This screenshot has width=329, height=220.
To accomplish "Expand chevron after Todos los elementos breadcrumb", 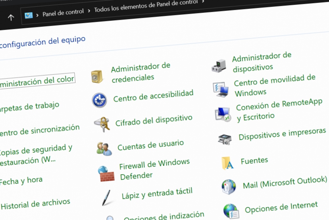I will pos(204,2).
